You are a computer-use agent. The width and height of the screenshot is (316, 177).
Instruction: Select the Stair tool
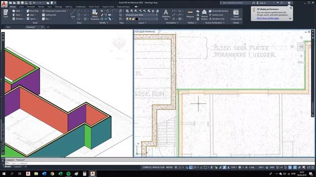point(31,15)
